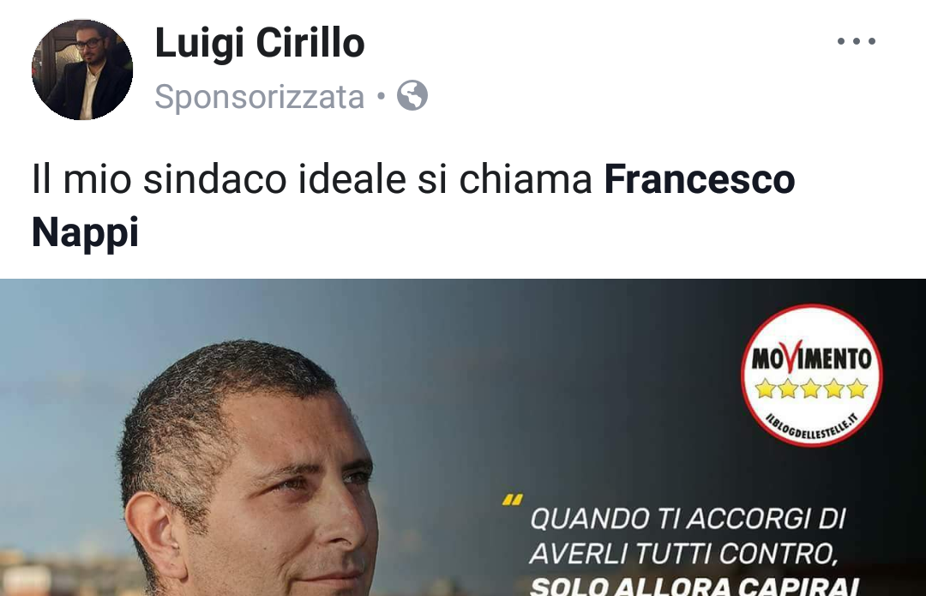Click the dot separator after Sponsorizzata
The image size is (926, 596).
point(381,95)
